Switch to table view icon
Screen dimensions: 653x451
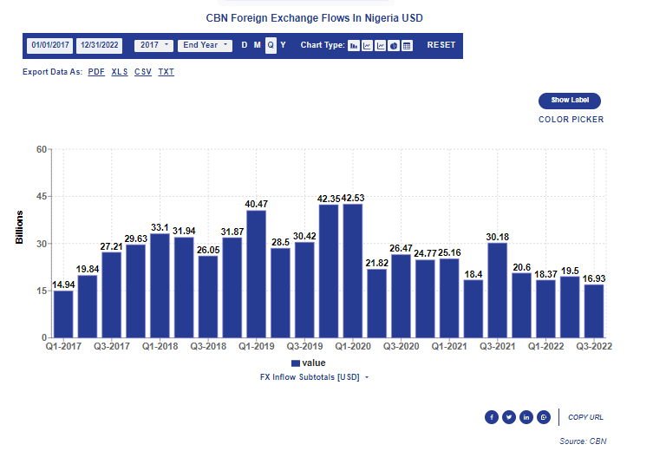tap(407, 45)
